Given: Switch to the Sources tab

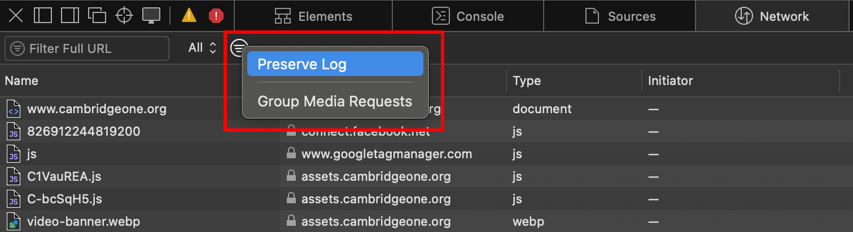Looking at the screenshot, I should click(620, 16).
